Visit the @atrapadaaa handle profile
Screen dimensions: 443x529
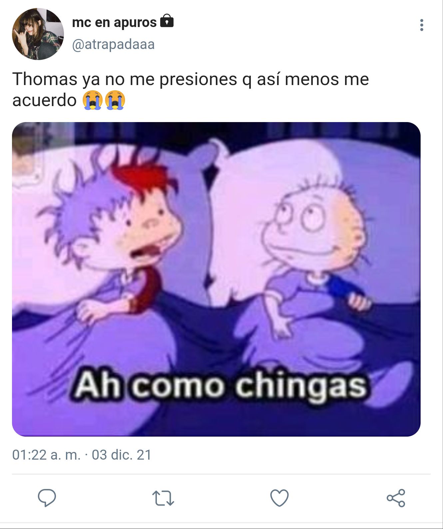tap(114, 44)
